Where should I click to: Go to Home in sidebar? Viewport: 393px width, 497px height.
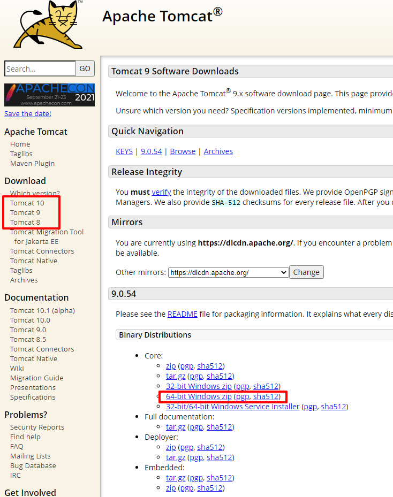click(20, 144)
